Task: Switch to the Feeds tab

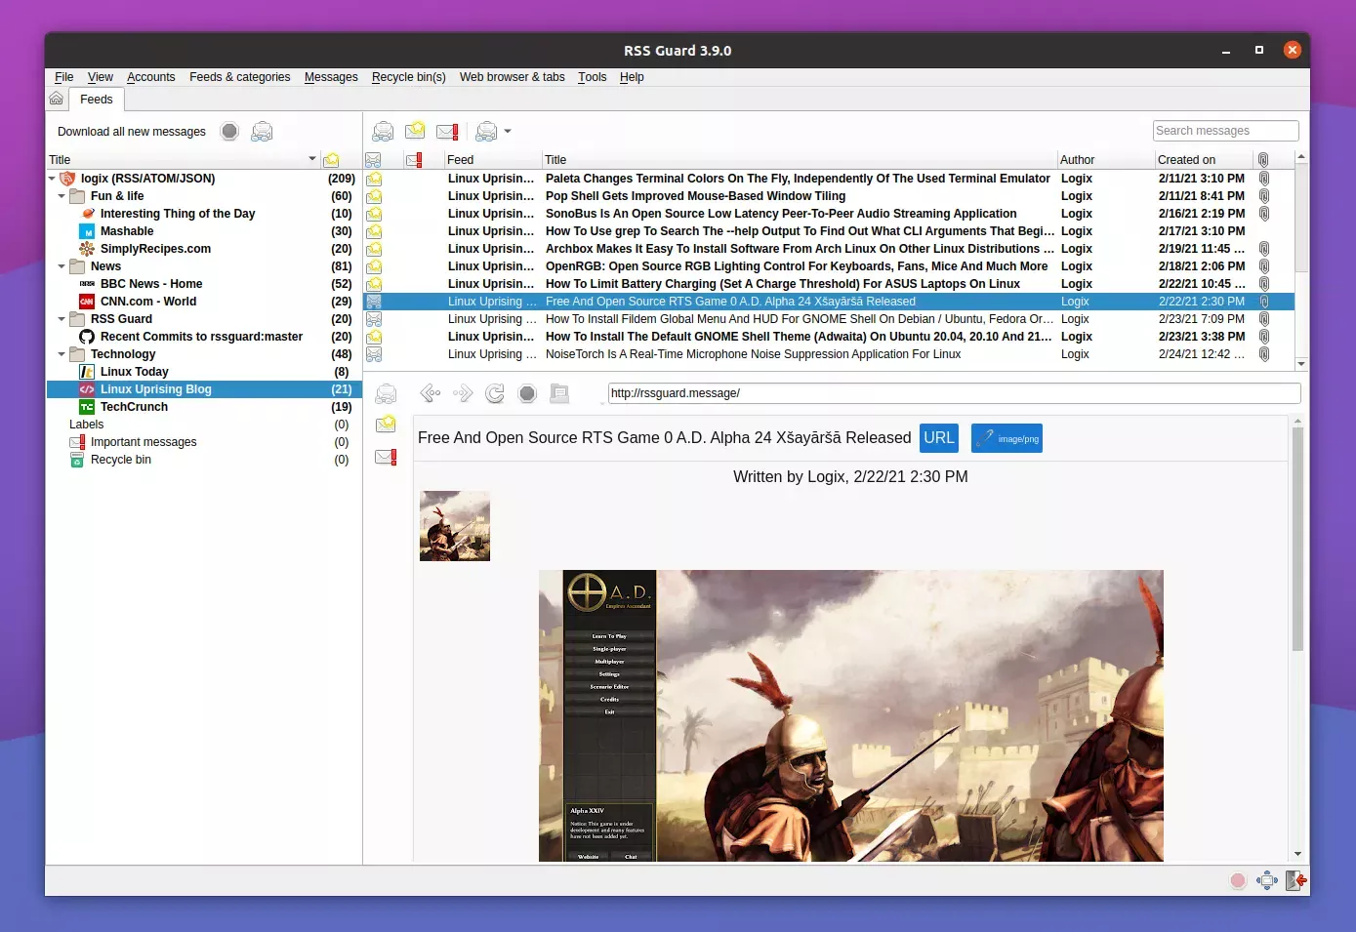Action: (x=96, y=99)
